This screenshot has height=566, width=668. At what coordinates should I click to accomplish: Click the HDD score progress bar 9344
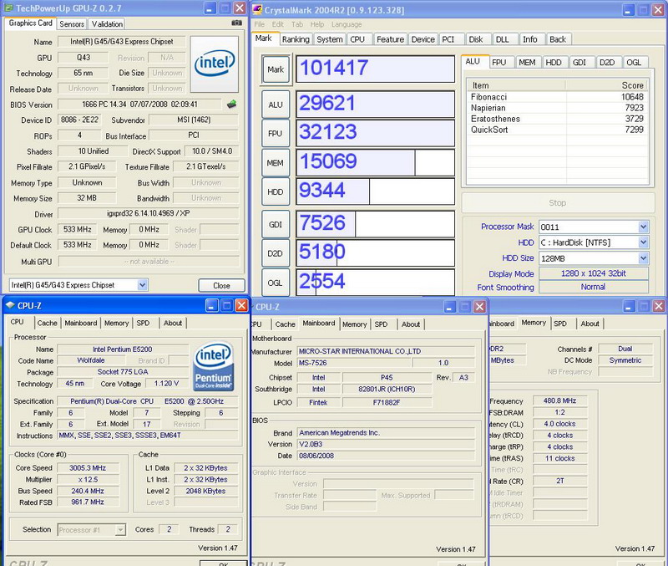pyautogui.click(x=375, y=191)
